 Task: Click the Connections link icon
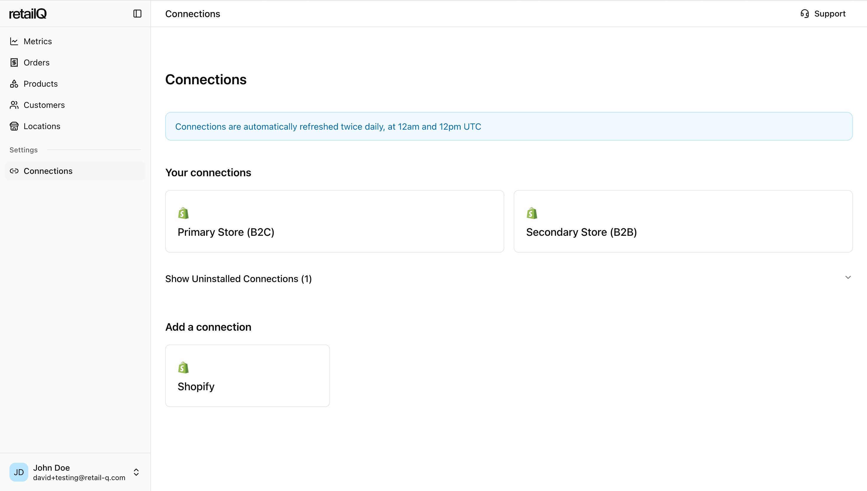(14, 171)
